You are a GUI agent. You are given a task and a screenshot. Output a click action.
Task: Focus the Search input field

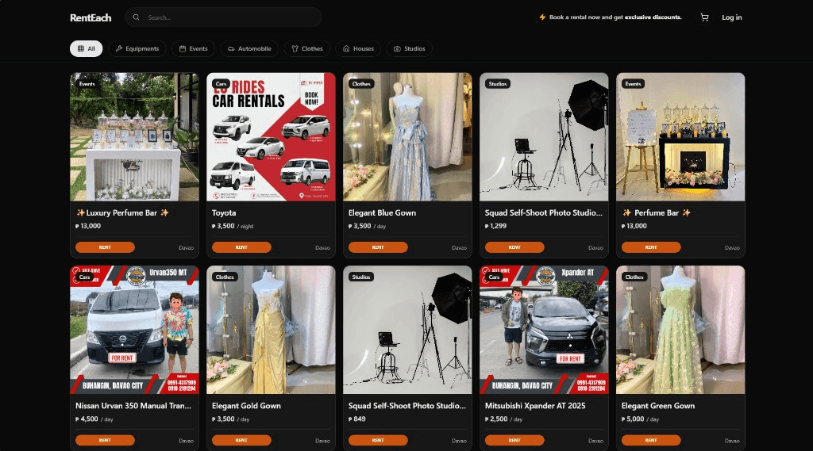223,17
